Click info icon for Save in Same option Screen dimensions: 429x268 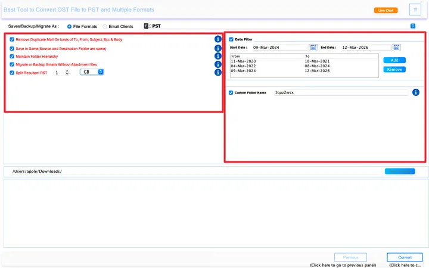[218, 48]
